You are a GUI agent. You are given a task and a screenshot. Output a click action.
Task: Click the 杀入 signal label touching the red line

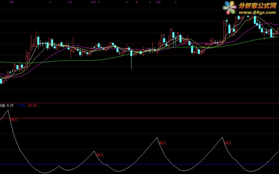click(14, 120)
